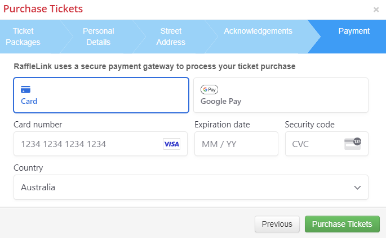386x238 pixels.
Task: Close the Purchase Tickets dialog
Action: click(x=376, y=10)
